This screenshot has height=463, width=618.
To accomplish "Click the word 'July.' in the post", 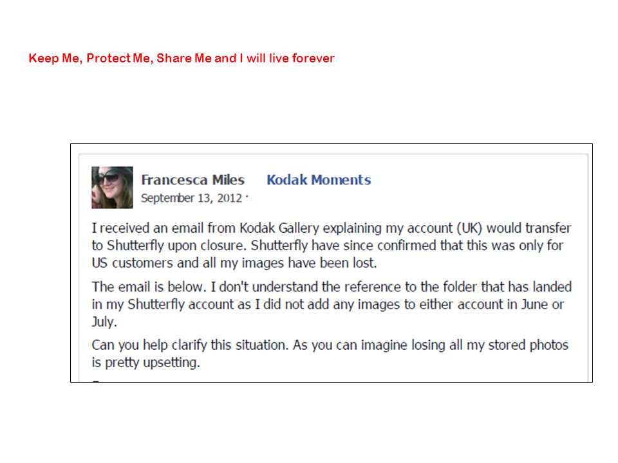I will (104, 322).
